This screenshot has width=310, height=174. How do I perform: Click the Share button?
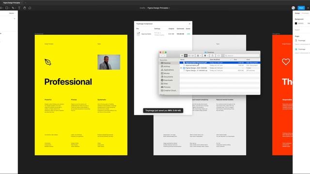301,8
